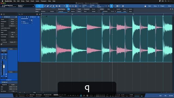
Task: Click the Master channel volume fader
Action: click(x=4, y=66)
